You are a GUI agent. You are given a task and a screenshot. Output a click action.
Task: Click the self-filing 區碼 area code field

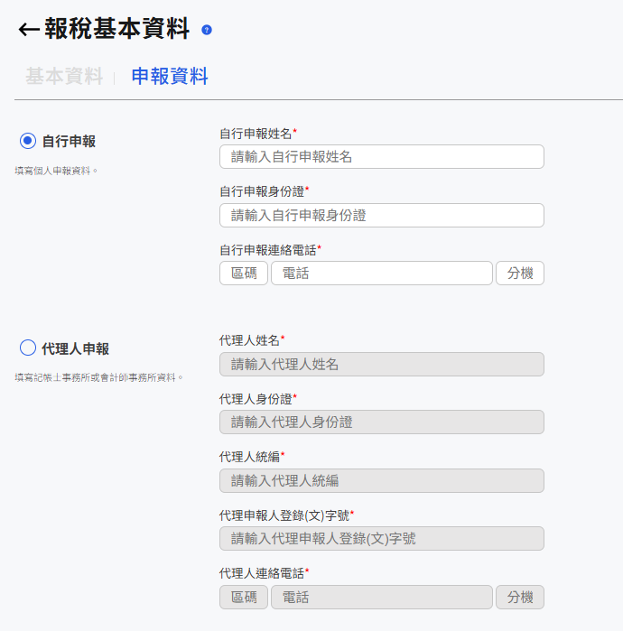coord(244,274)
